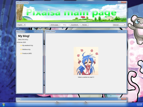This screenshot has height=107, width=143.
Task: Minimize the New era is starting window
Action: [x=119, y=2]
